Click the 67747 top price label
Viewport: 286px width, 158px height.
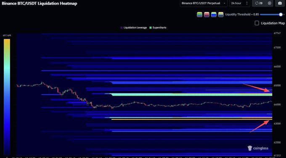click(x=277, y=33)
